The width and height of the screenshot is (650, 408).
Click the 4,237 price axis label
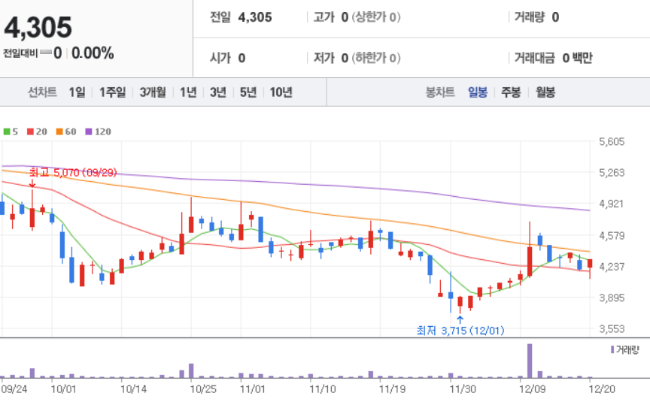click(612, 266)
